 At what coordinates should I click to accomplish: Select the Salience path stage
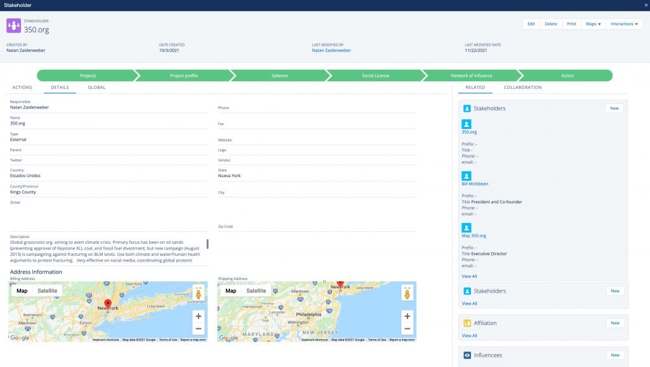click(279, 76)
